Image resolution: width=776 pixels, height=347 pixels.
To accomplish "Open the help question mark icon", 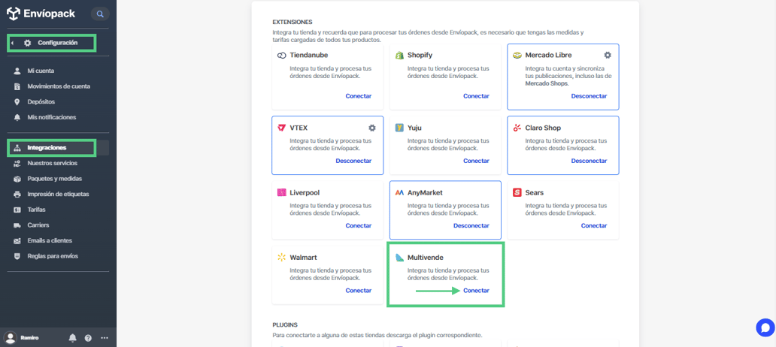I will [x=88, y=338].
